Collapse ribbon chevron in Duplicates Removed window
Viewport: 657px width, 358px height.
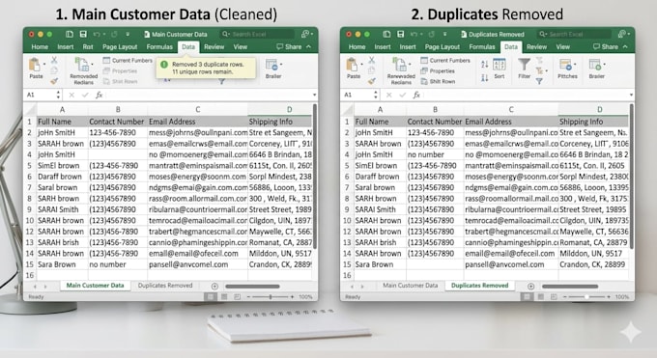[625, 46]
